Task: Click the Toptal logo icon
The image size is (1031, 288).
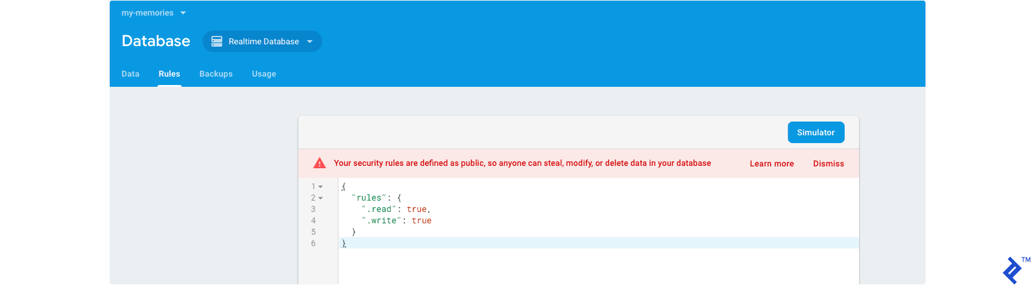Action: pos(1012,271)
